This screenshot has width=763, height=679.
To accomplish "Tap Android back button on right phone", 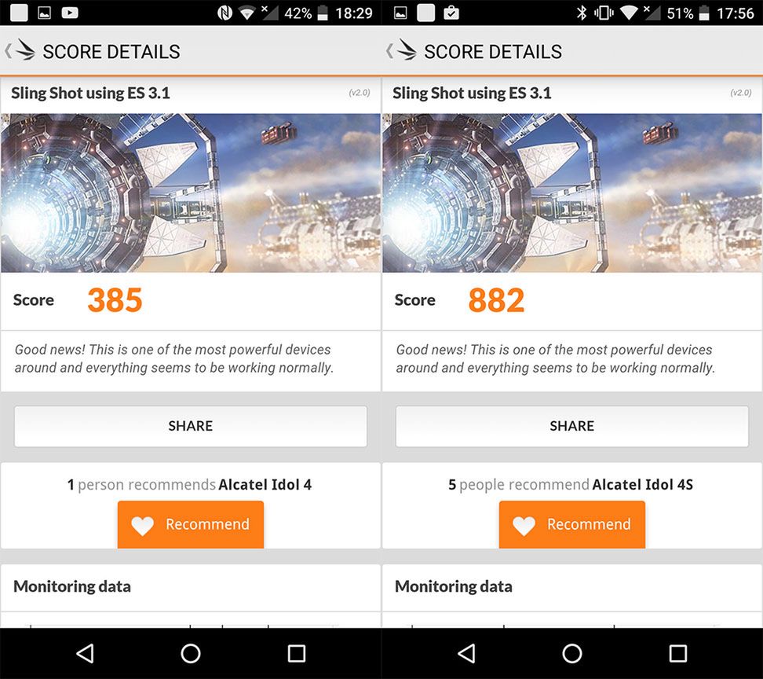I will [466, 654].
